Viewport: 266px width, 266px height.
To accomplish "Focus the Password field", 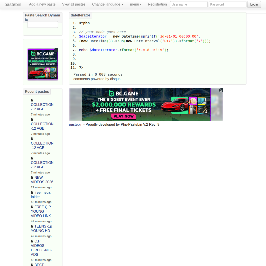I will (x=227, y=4).
